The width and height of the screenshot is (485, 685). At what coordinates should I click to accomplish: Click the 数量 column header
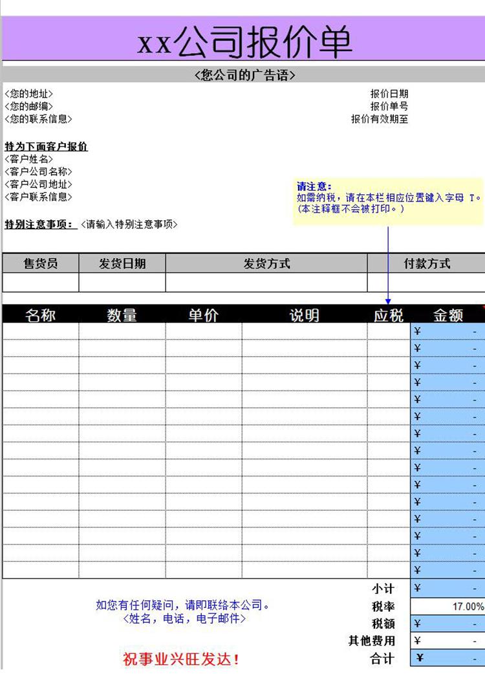pos(122,315)
